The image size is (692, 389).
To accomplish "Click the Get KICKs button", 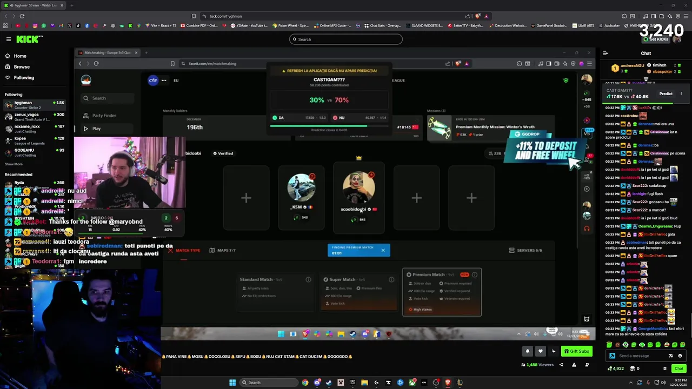I will [656, 39].
